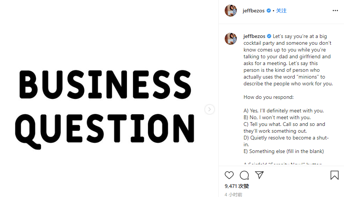Follow jeffbezos using the 关注 button
This screenshot has width=344, height=197.
281,11
